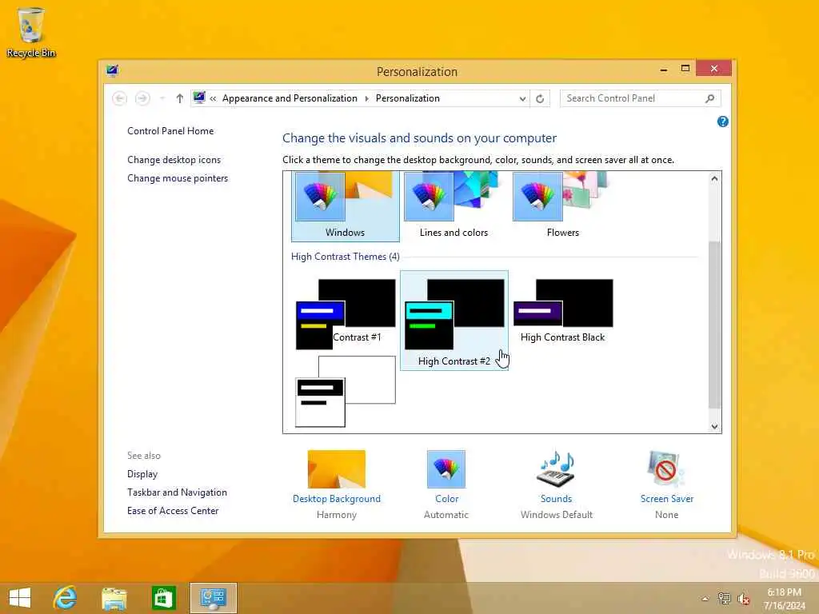Open the Display link under See also
This screenshot has height=614, width=819.
click(x=142, y=474)
